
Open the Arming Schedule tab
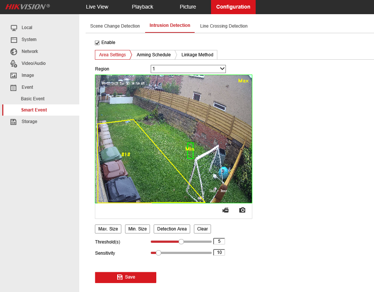(153, 55)
